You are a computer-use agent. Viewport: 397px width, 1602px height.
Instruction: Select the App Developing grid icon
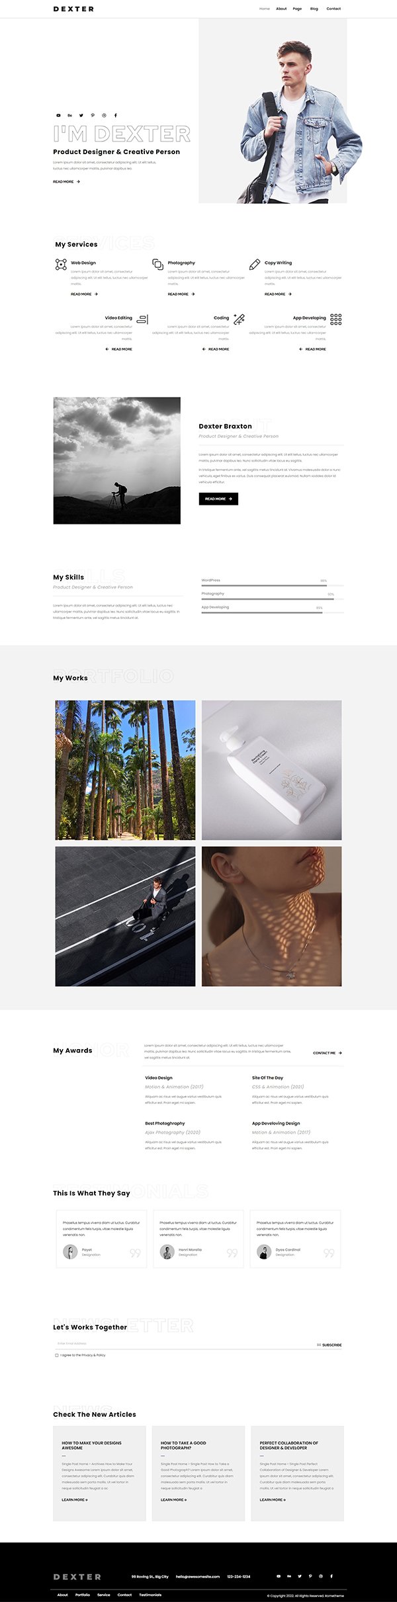tap(336, 319)
